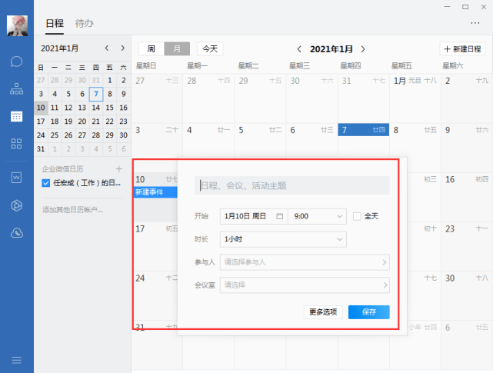Select the 新建事件 event block
Screen dimensions: 493x373
(155, 191)
